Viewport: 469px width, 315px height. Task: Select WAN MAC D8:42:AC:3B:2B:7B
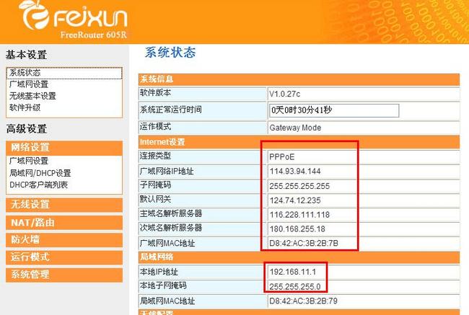(x=304, y=243)
